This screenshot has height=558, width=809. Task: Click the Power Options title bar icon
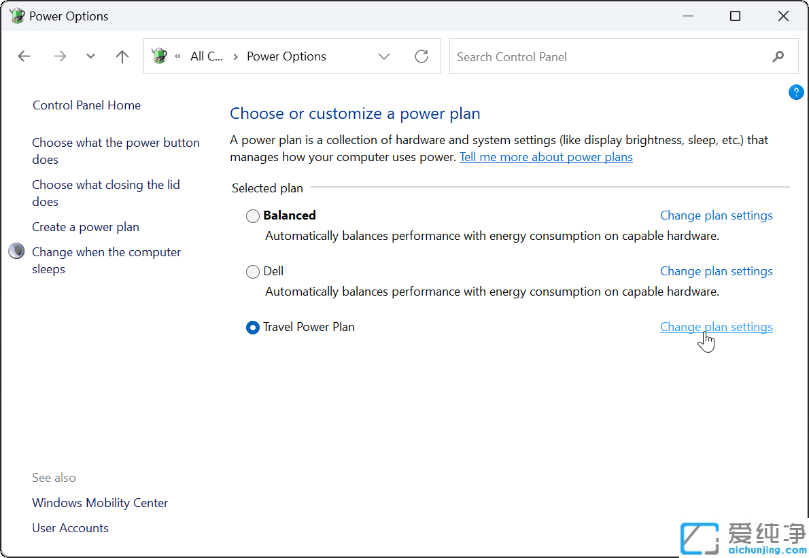pos(17,16)
